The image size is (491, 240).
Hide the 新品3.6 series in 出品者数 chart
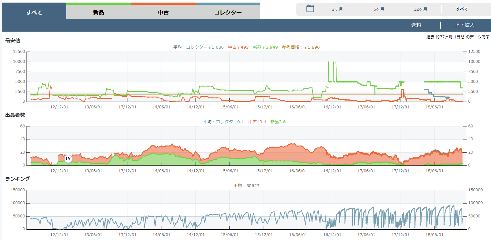pyautogui.click(x=278, y=122)
